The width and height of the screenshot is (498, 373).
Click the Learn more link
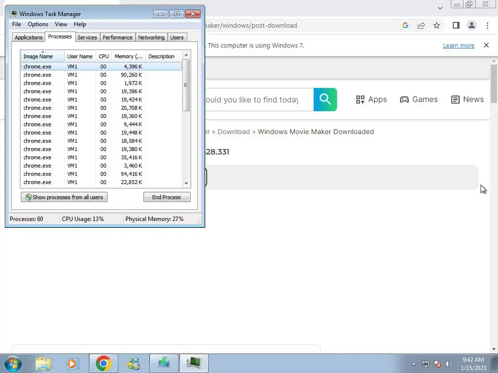click(459, 45)
